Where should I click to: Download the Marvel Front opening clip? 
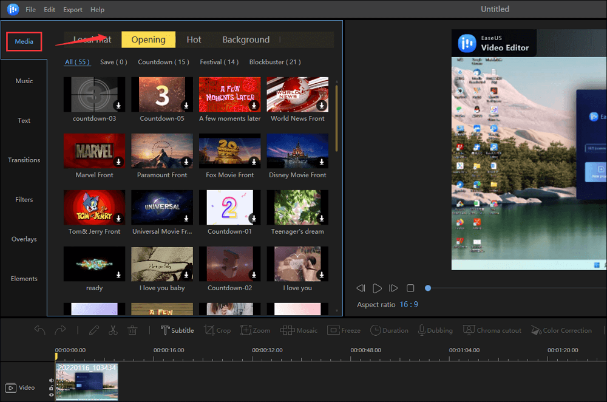click(119, 162)
